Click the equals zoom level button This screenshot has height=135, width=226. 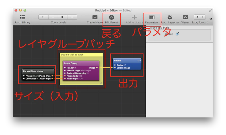pyautogui.click(x=62, y=17)
